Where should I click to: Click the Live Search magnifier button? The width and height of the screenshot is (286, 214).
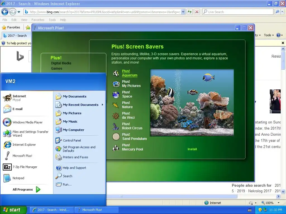pyautogui.click(x=277, y=12)
